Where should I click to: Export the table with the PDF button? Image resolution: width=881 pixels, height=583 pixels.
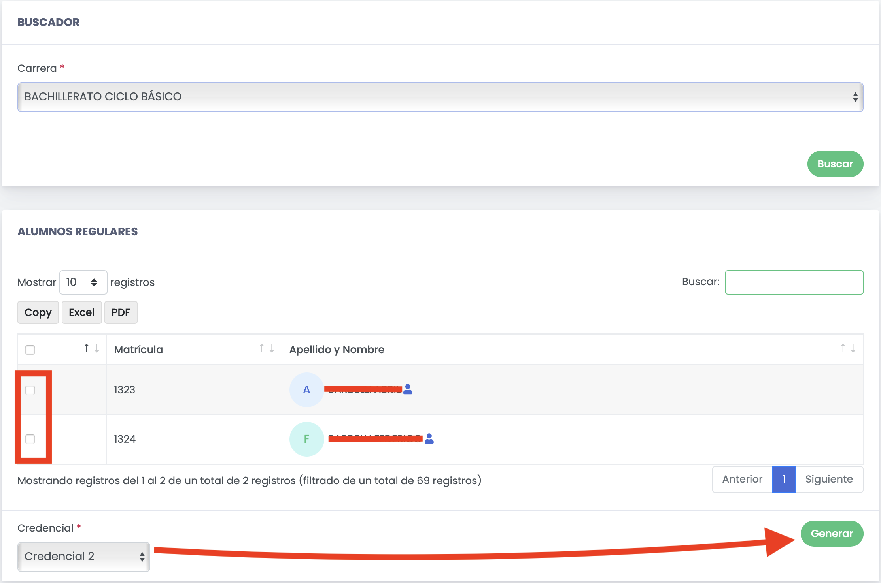click(121, 312)
